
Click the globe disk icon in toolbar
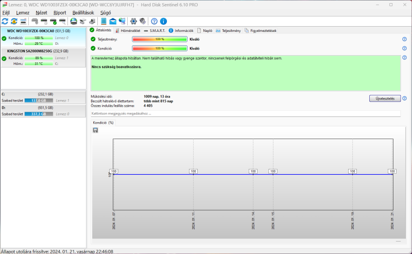tap(74, 21)
